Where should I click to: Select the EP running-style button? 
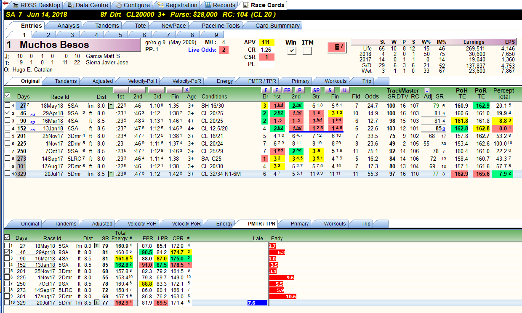(x=287, y=90)
